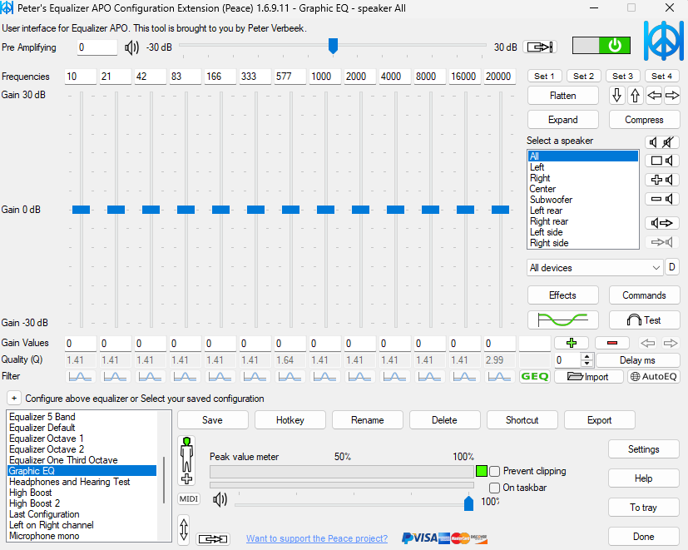Expand configuration panel with plus button
The height and width of the screenshot is (550, 688).
click(14, 398)
